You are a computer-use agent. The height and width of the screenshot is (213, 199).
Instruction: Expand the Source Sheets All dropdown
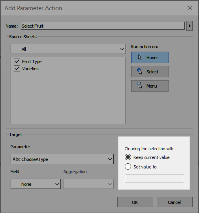[68, 49]
